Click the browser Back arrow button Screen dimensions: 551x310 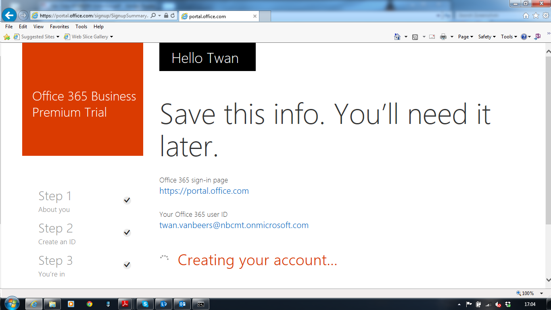pyautogui.click(x=9, y=16)
